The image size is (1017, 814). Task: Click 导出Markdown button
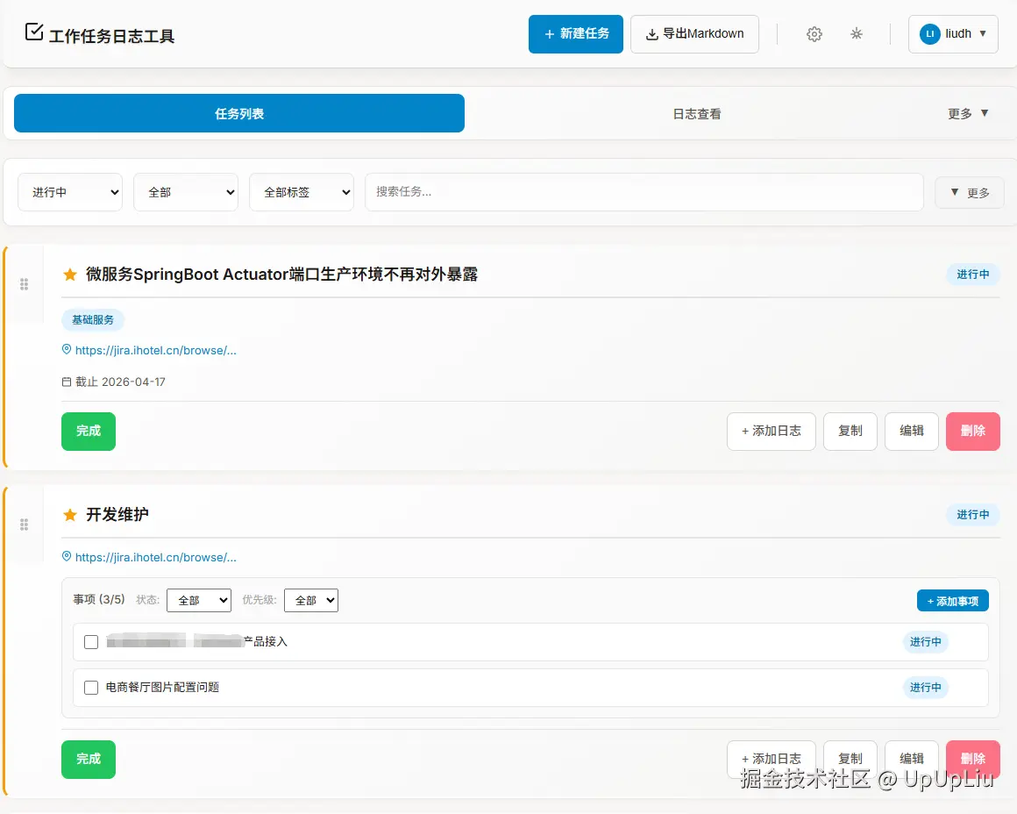(694, 33)
